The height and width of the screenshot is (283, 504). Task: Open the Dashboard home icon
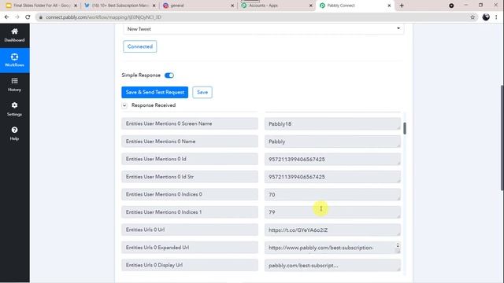(x=14, y=31)
